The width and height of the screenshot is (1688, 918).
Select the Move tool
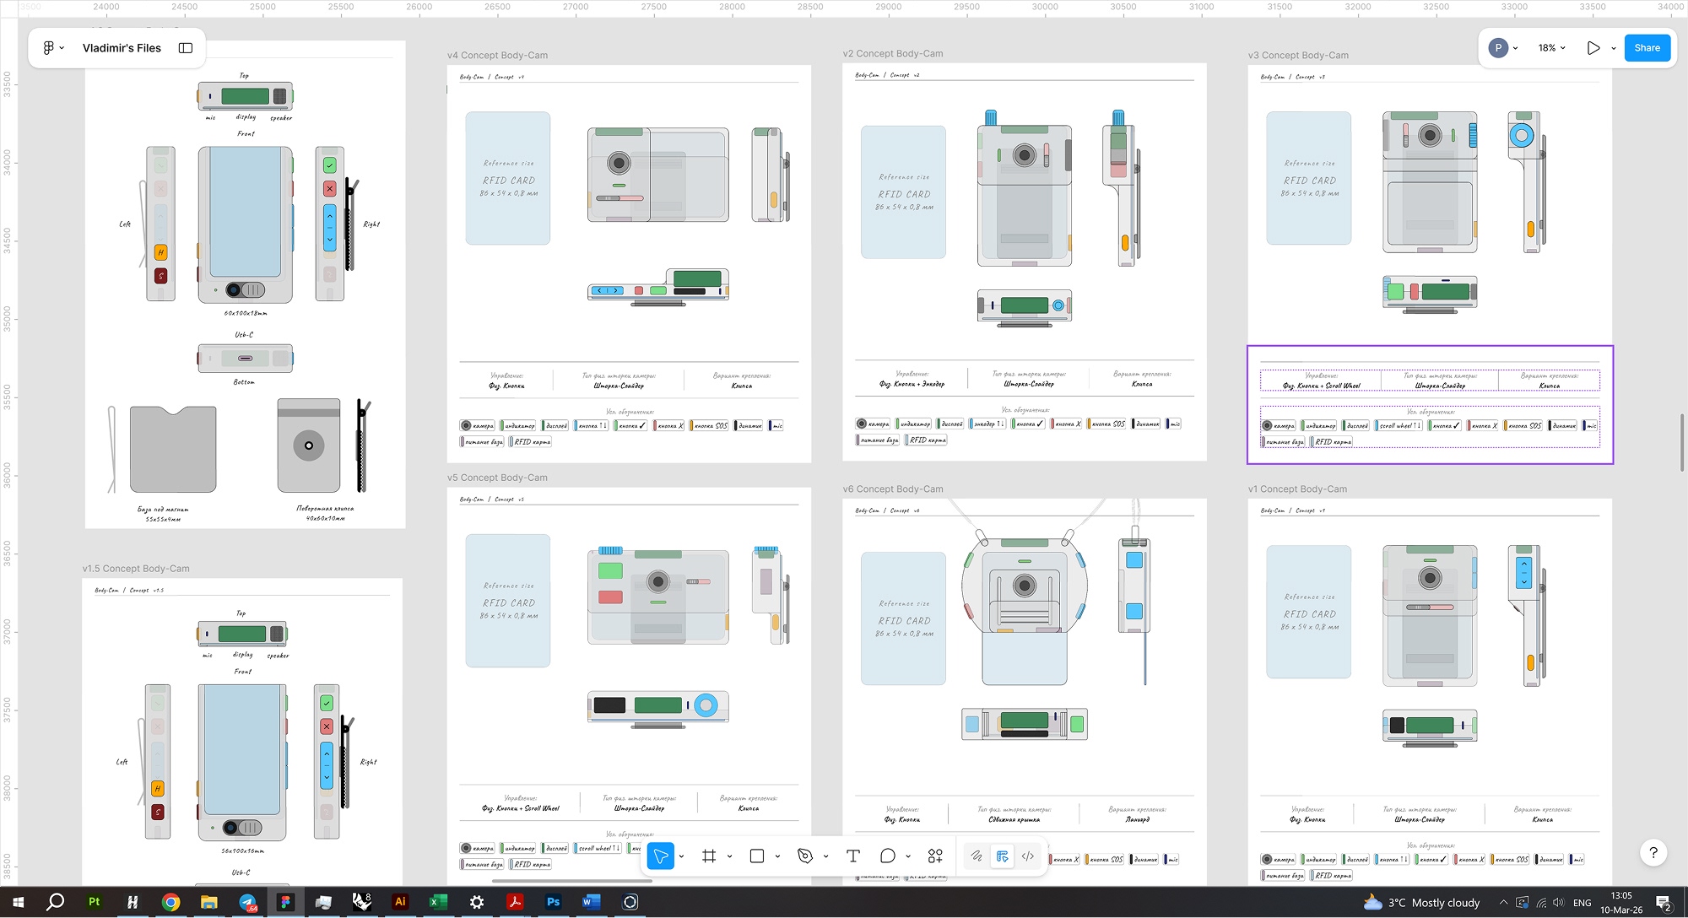(661, 856)
